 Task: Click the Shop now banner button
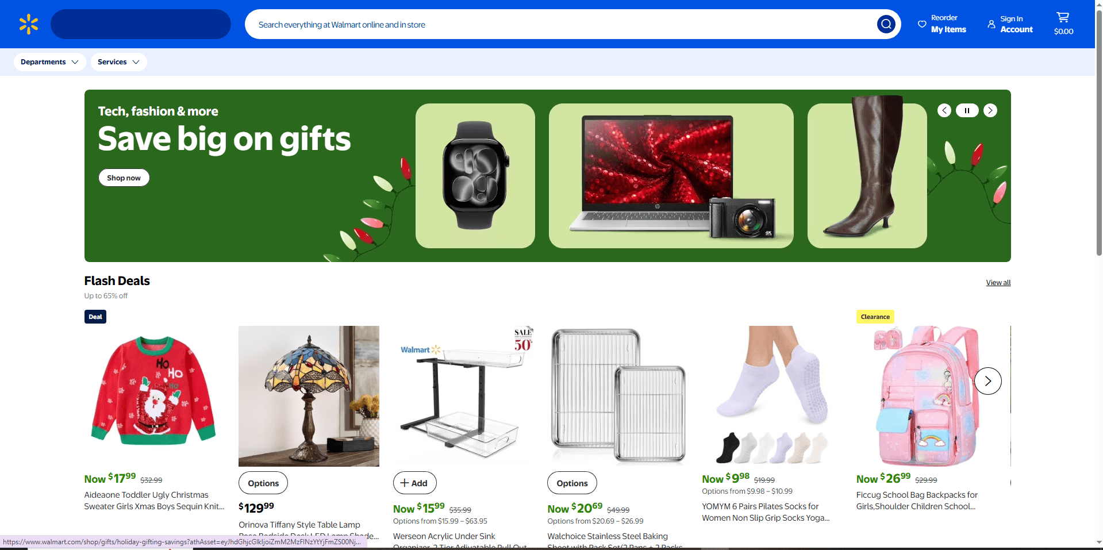(x=124, y=178)
